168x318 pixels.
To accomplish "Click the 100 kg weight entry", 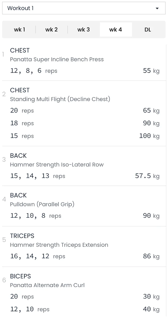I will (x=149, y=136).
